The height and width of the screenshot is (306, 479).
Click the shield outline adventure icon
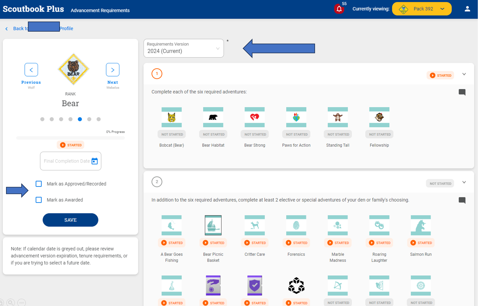tap(380, 286)
